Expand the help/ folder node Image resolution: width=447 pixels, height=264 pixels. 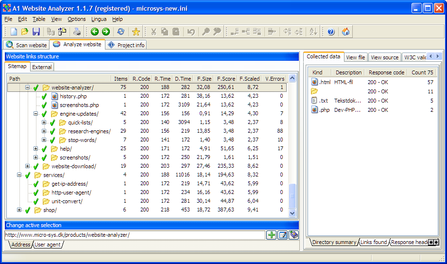[35, 149]
